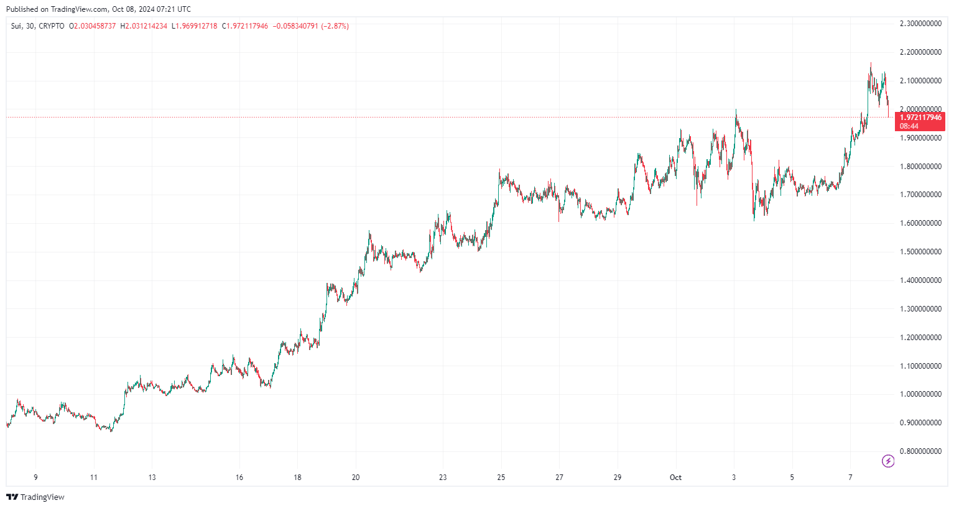The width and height of the screenshot is (954, 508).
Task: Click the 1.300000000 price axis label
Action: (920, 309)
